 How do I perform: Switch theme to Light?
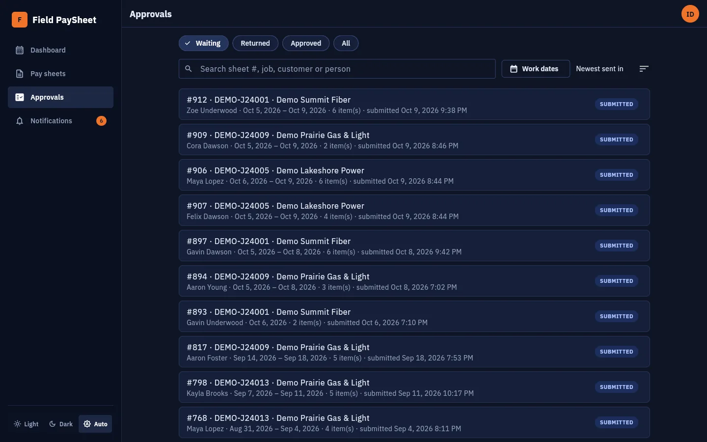coord(26,424)
